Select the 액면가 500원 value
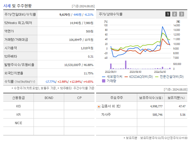This screenshot has height=142, width=190. tap(90, 31)
